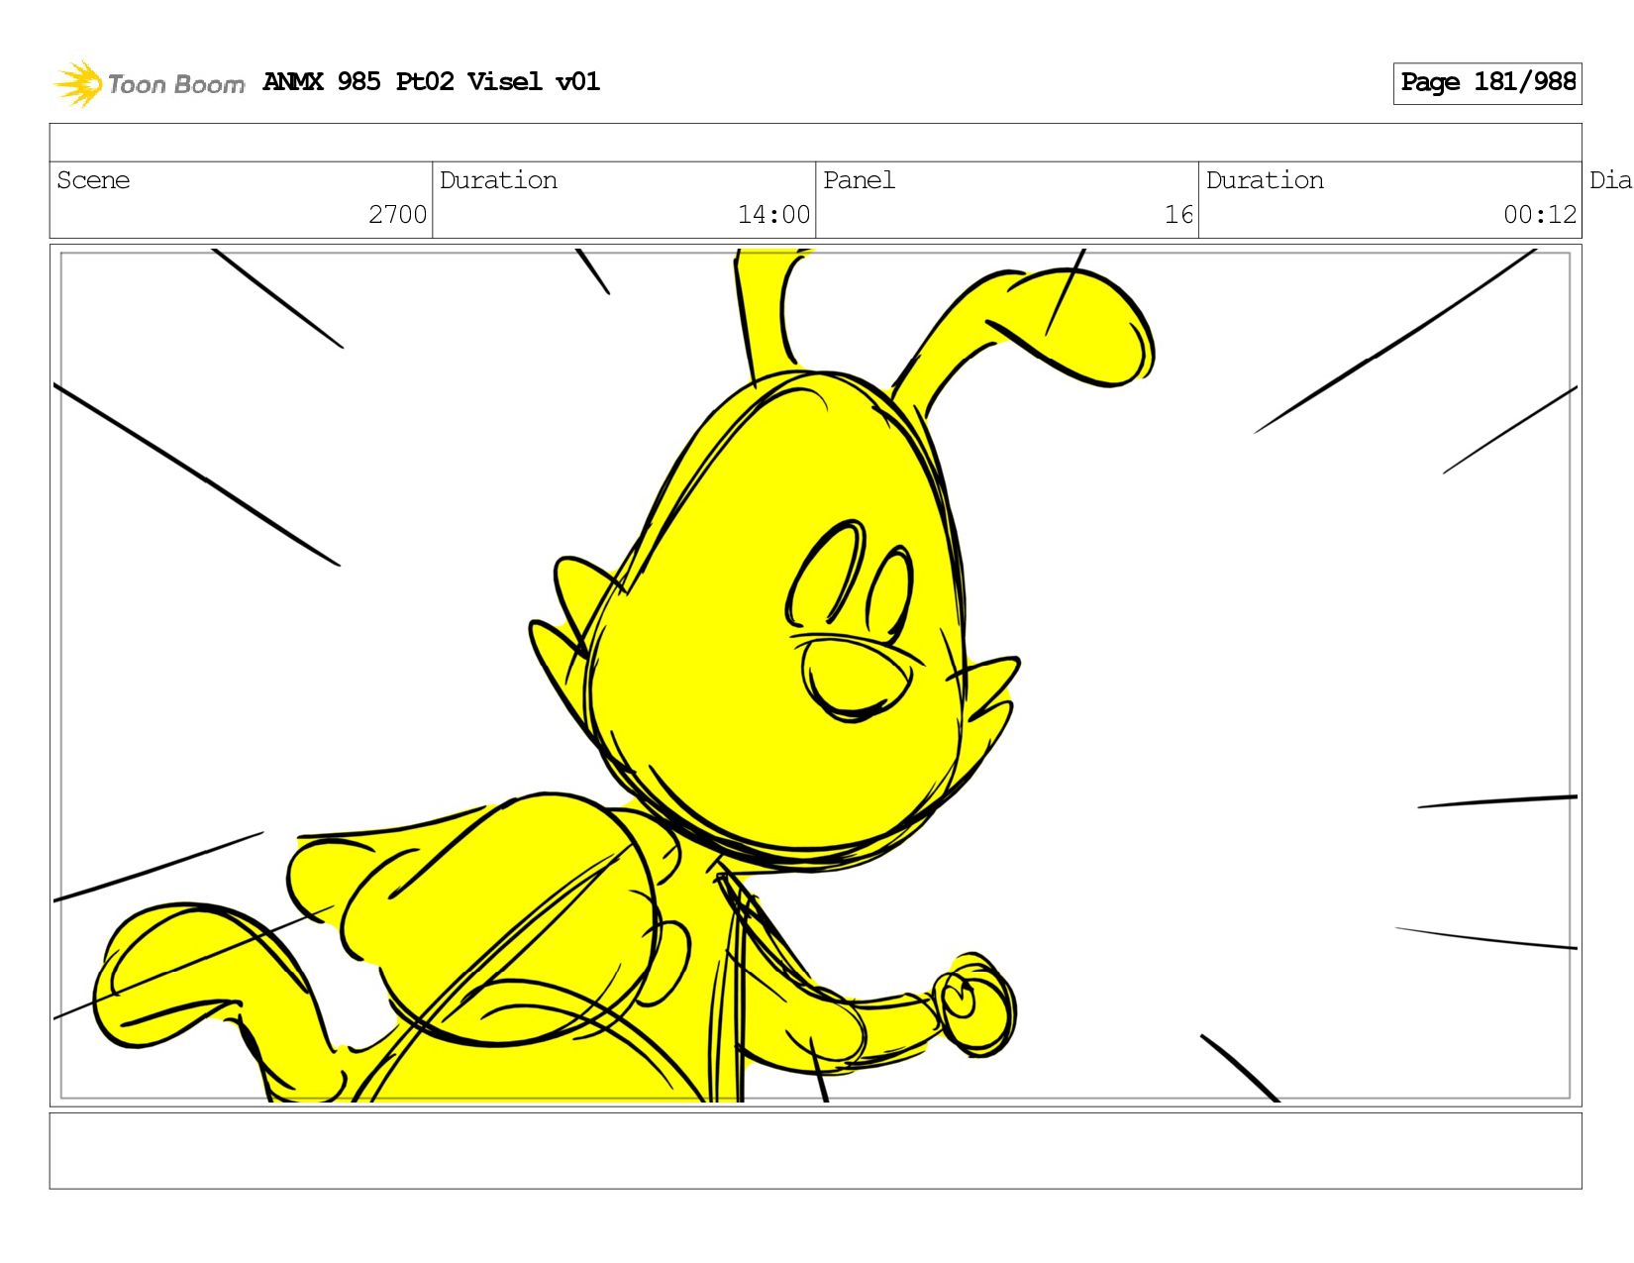
Task: Click the scene number '2700'
Action: pos(397,215)
